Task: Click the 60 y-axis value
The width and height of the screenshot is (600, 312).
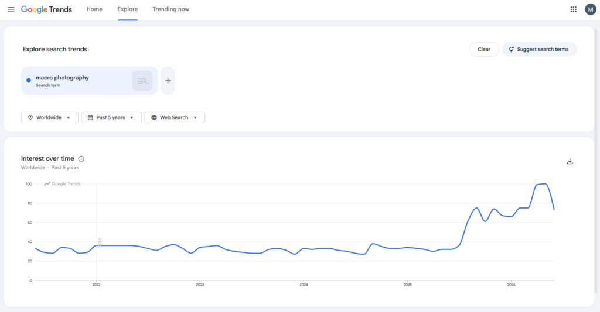Action: 30,223
